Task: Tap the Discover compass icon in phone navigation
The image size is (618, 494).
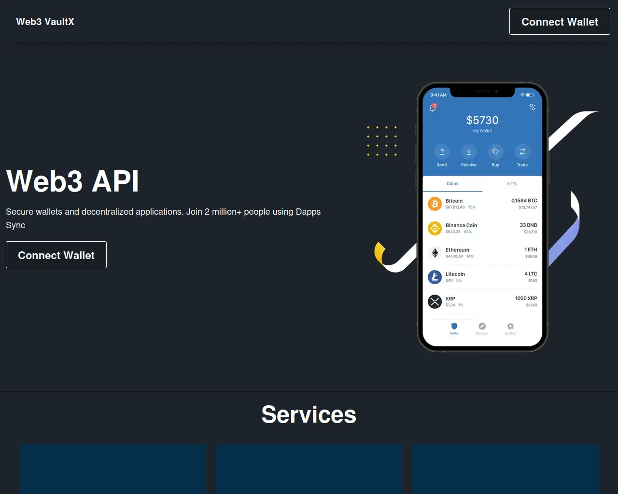Action: click(x=482, y=326)
